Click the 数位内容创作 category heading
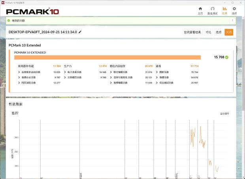The height and width of the screenshot is (179, 245). tap(117, 66)
